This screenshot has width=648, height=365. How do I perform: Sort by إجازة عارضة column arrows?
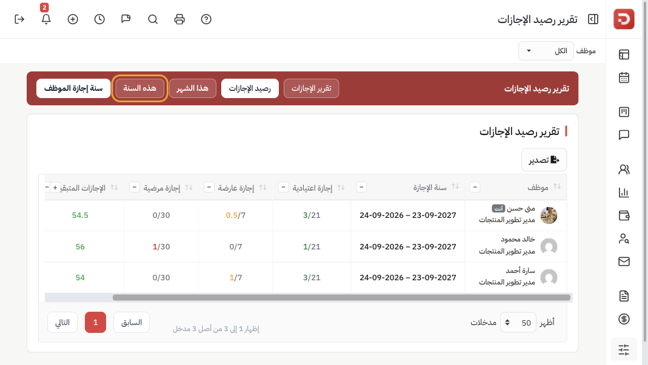coord(262,188)
